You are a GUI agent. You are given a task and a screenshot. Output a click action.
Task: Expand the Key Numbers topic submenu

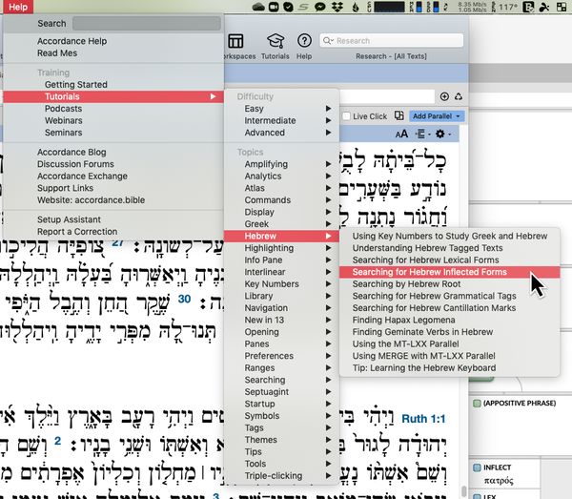click(282, 283)
